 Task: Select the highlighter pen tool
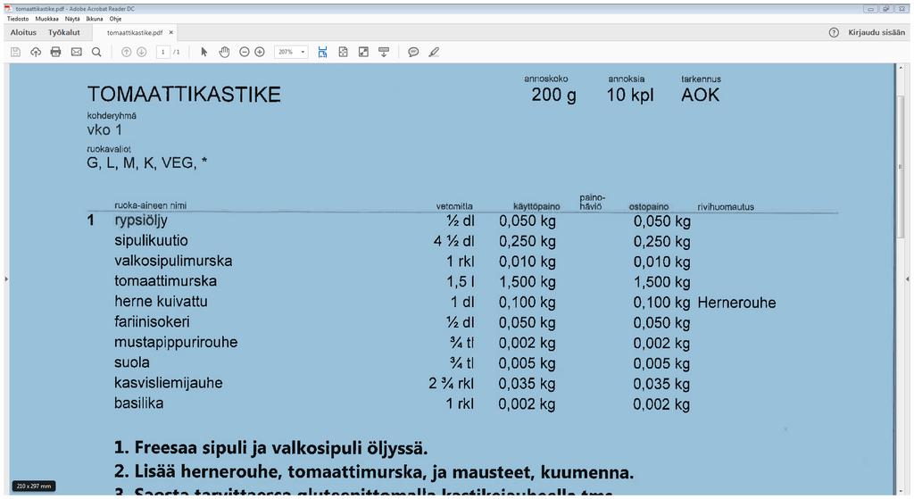434,52
